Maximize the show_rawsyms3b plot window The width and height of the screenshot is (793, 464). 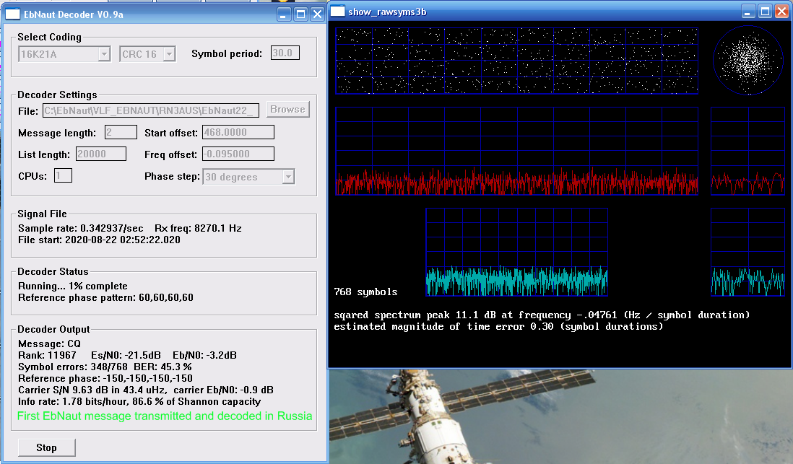tap(766, 11)
